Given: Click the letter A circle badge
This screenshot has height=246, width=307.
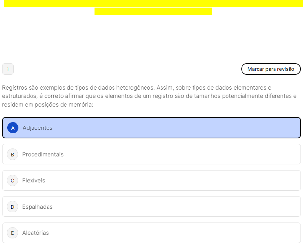Looking at the screenshot, I should [x=13, y=128].
